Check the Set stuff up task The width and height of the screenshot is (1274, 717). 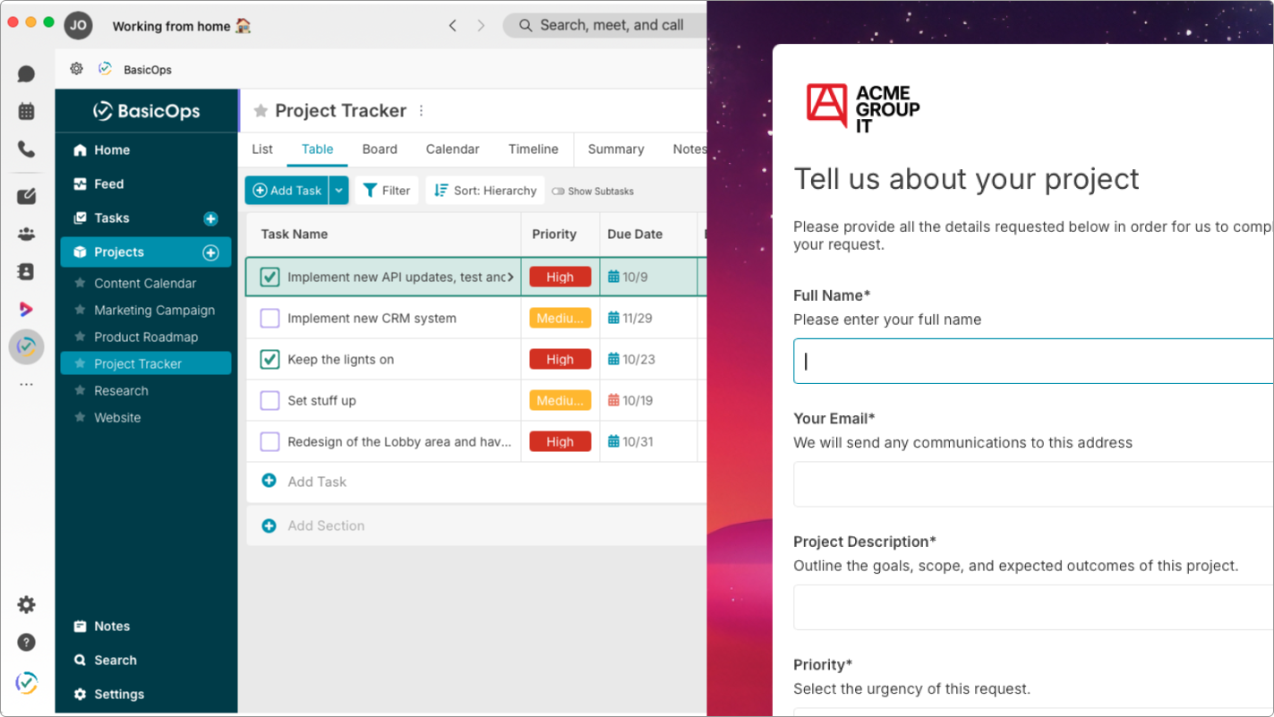[x=269, y=400]
